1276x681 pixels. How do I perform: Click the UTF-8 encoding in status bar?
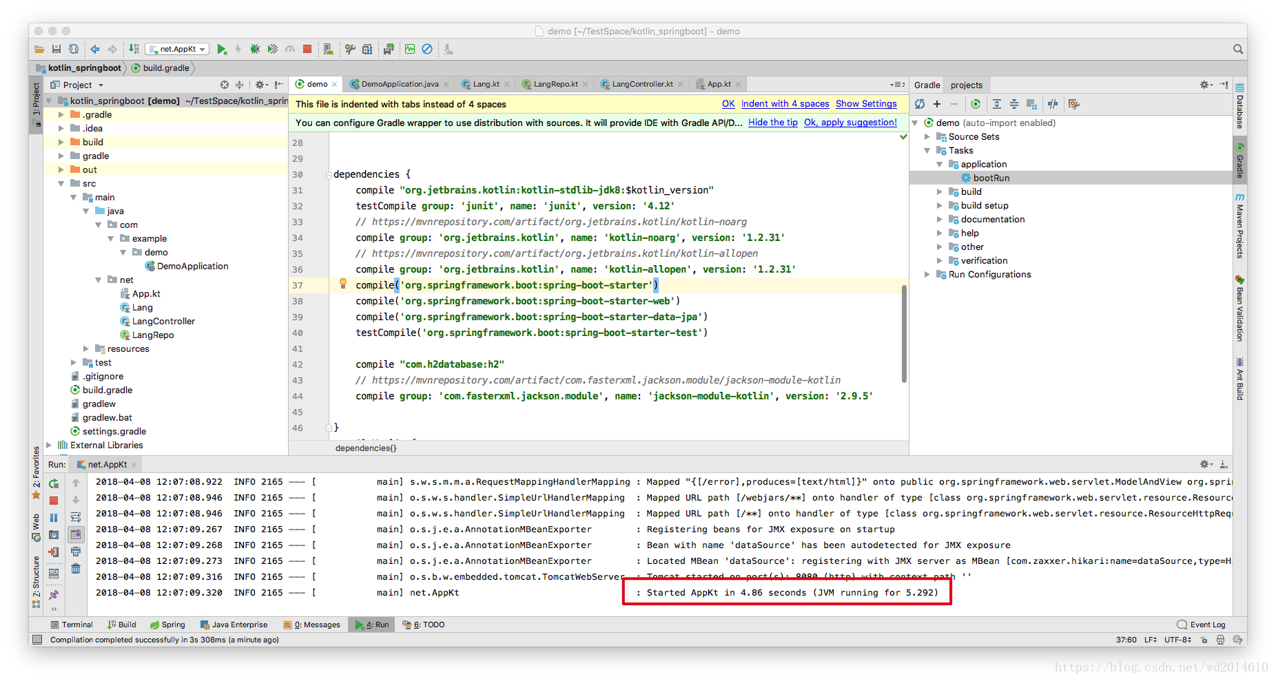pyautogui.click(x=1177, y=640)
